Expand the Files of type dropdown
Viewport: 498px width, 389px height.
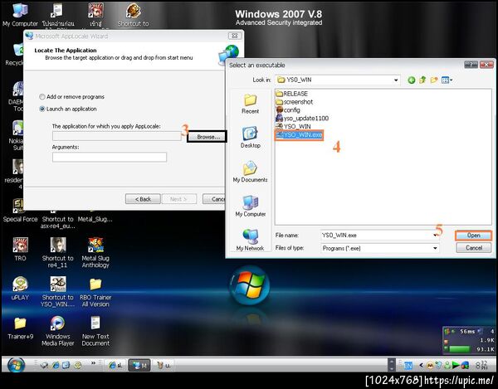(435, 248)
